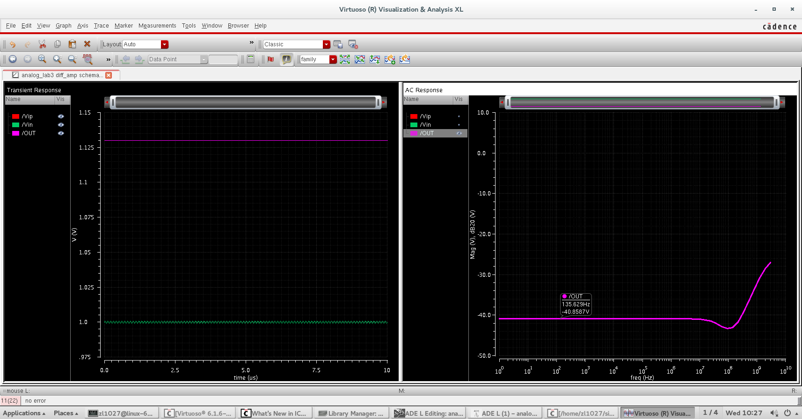802x419 pixels.
Task: Click the data point value input field
Action: [223, 59]
